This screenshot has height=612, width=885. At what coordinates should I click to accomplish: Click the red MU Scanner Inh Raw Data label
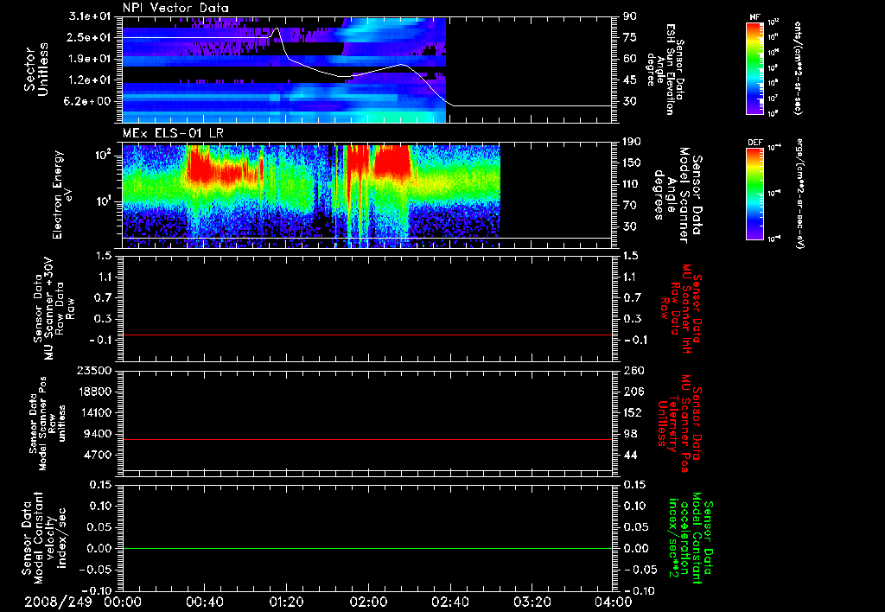click(683, 309)
